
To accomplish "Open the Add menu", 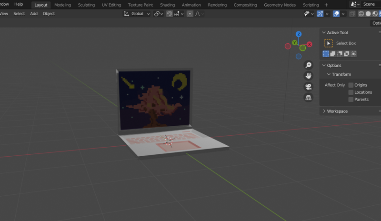I will pos(34,14).
